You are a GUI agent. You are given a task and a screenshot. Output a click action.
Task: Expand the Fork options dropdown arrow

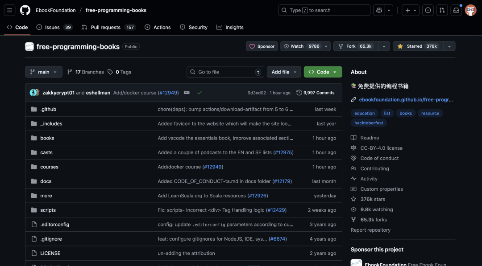(x=384, y=46)
